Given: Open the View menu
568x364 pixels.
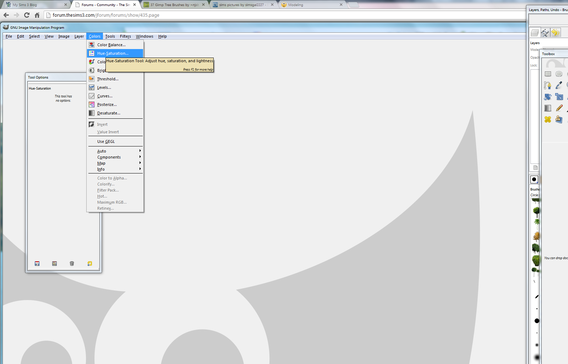Looking at the screenshot, I should click(x=49, y=36).
